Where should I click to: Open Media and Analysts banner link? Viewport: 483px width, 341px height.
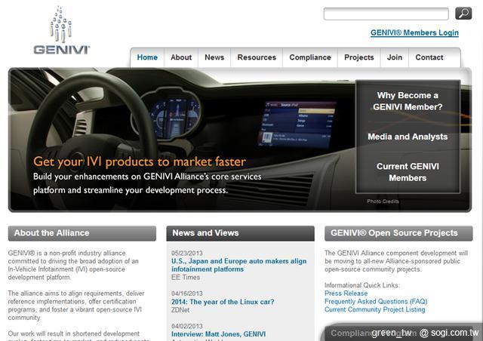click(x=408, y=137)
